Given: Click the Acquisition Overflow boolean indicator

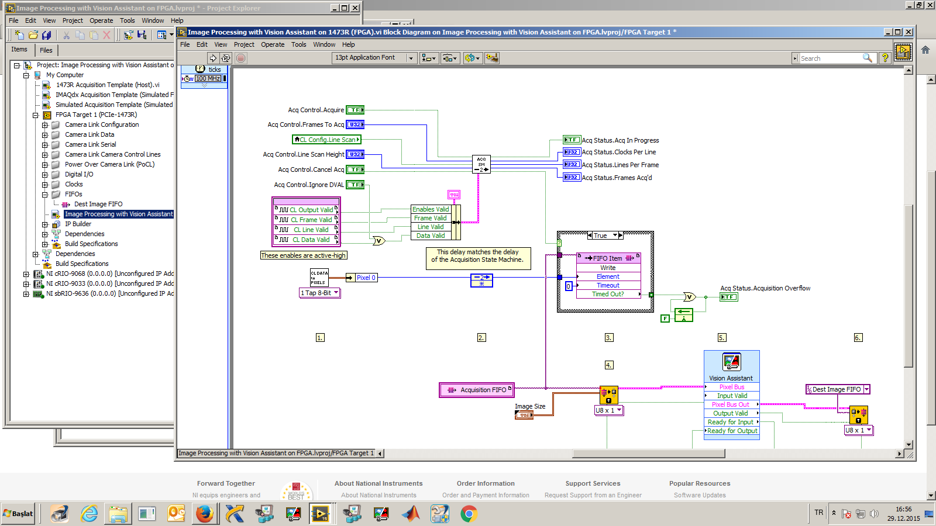Looking at the screenshot, I should pos(729,297).
